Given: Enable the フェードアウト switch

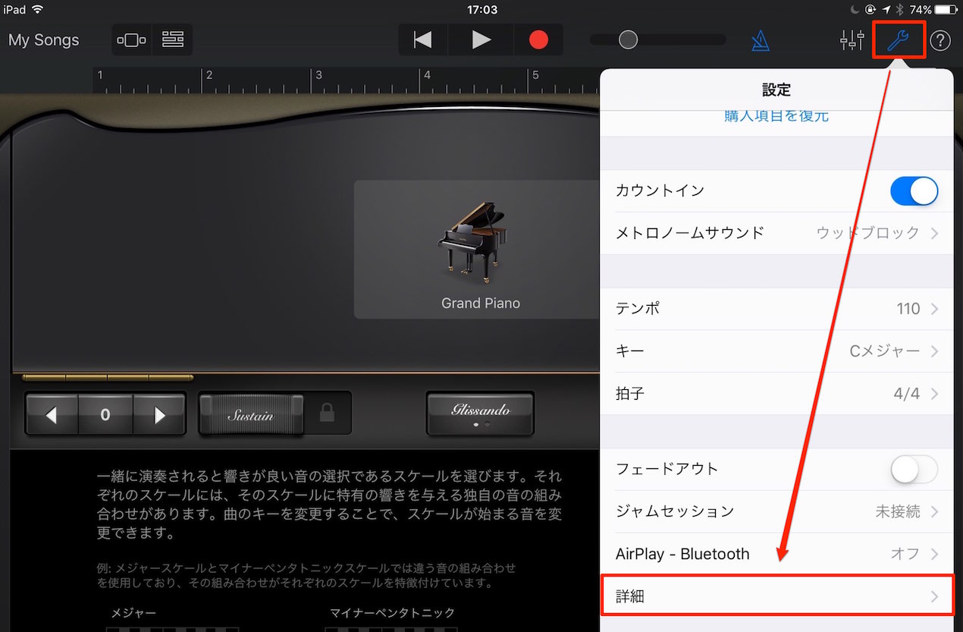Looking at the screenshot, I should point(914,470).
